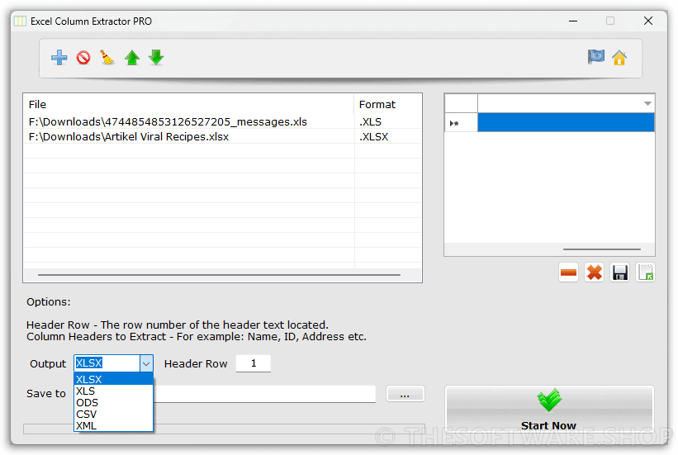Remove column header with orange minus button
Viewport: 678px width, 455px height.
[x=568, y=273]
